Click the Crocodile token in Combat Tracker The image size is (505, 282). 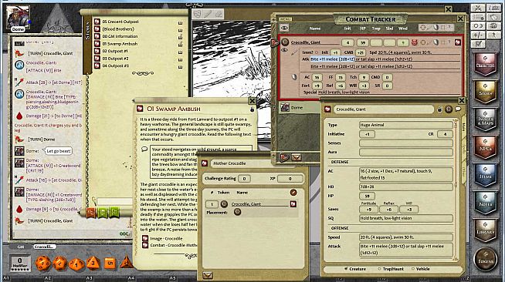pos(285,42)
